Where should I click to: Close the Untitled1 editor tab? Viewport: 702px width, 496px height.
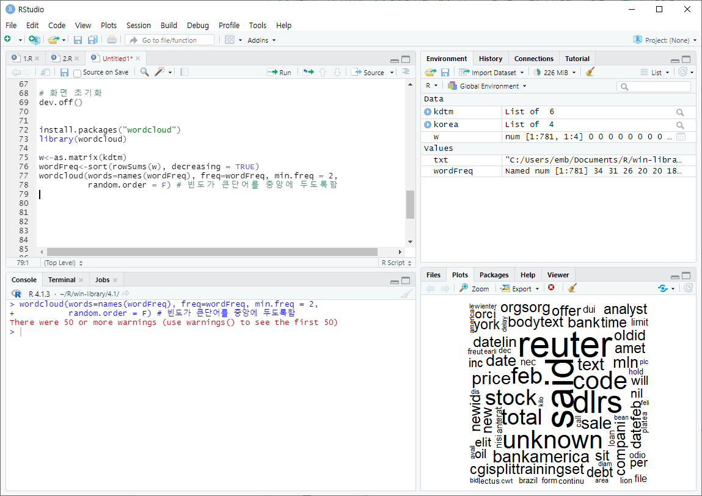[138, 59]
